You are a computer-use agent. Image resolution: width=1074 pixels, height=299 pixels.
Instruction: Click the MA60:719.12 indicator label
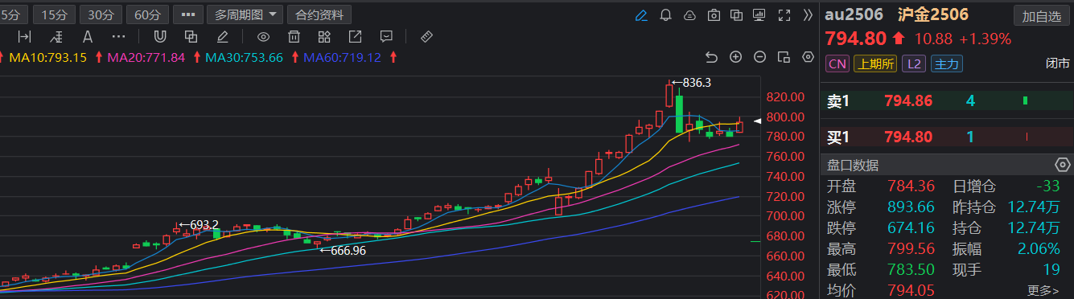tap(343, 57)
